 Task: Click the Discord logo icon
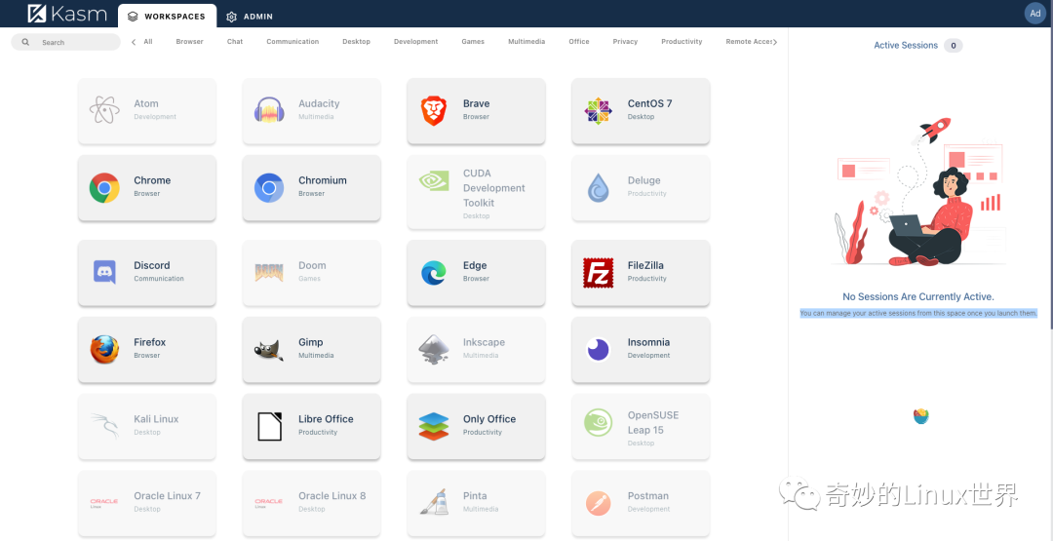pos(104,272)
